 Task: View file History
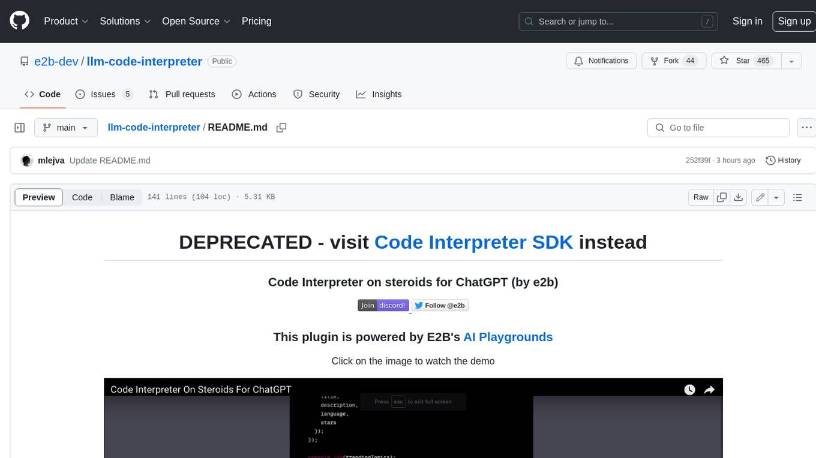point(783,160)
